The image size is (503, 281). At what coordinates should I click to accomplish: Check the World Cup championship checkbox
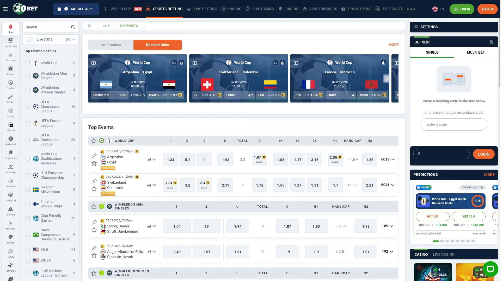[28, 63]
